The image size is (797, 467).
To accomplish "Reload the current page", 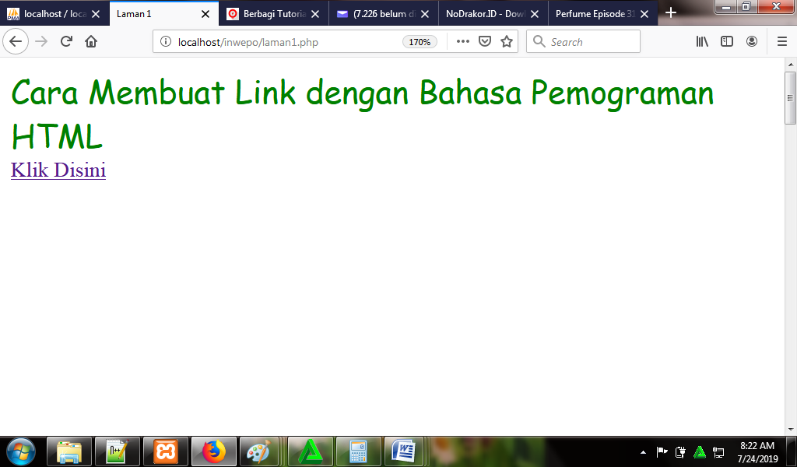I will [x=65, y=41].
